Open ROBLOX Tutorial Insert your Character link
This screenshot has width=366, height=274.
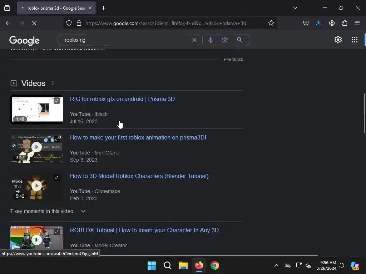point(147,230)
